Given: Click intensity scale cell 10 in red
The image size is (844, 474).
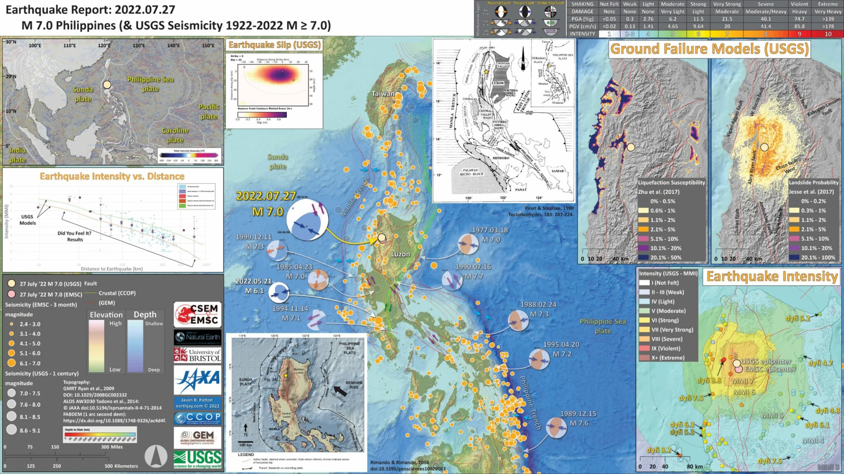Looking at the screenshot, I should (x=828, y=34).
